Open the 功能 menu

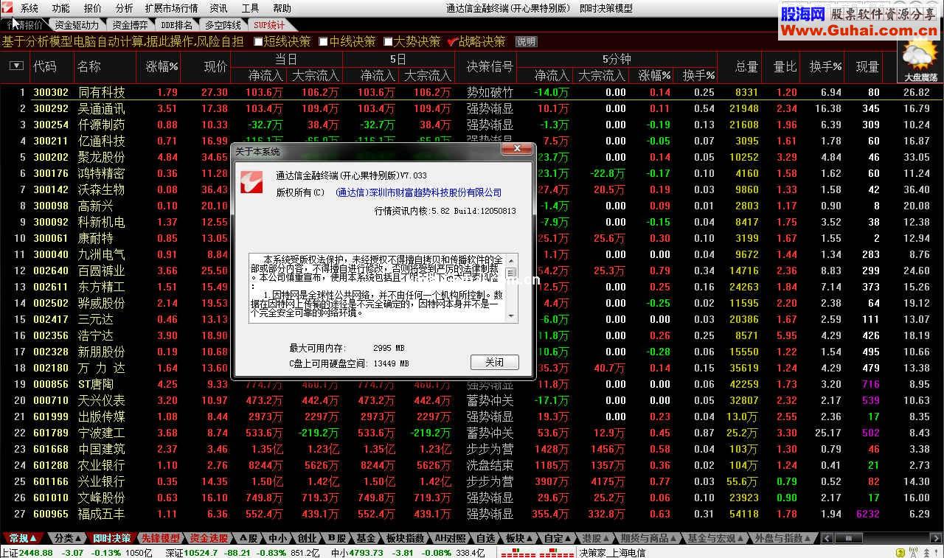click(61, 8)
